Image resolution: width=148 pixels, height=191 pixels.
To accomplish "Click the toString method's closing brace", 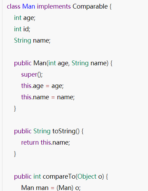I will 15,154.
